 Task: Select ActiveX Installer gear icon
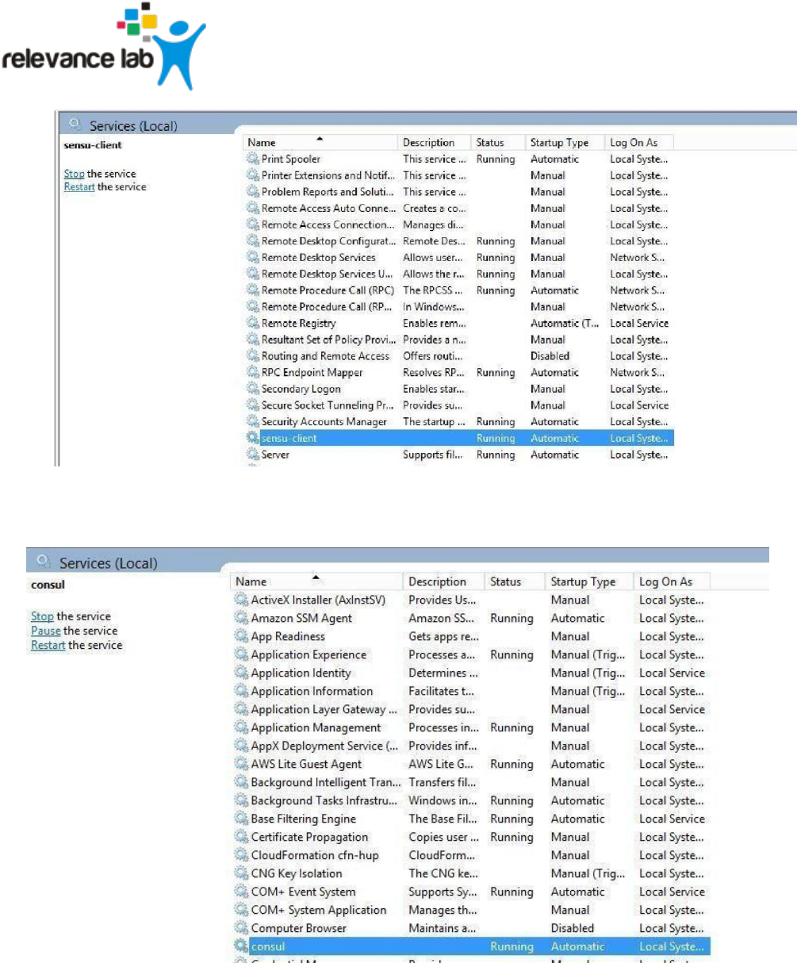pyautogui.click(x=241, y=600)
